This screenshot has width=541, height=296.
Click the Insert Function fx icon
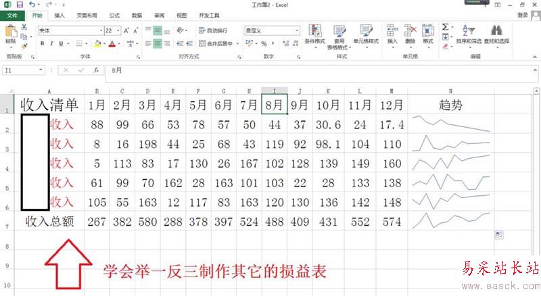(96, 70)
